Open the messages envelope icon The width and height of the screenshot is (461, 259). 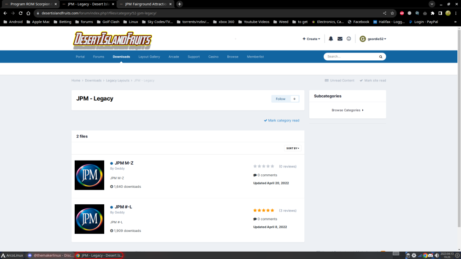340,39
